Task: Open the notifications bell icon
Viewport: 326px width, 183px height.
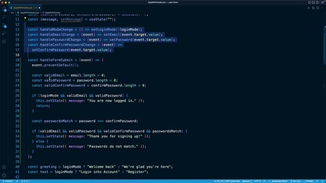Action: coord(322,181)
